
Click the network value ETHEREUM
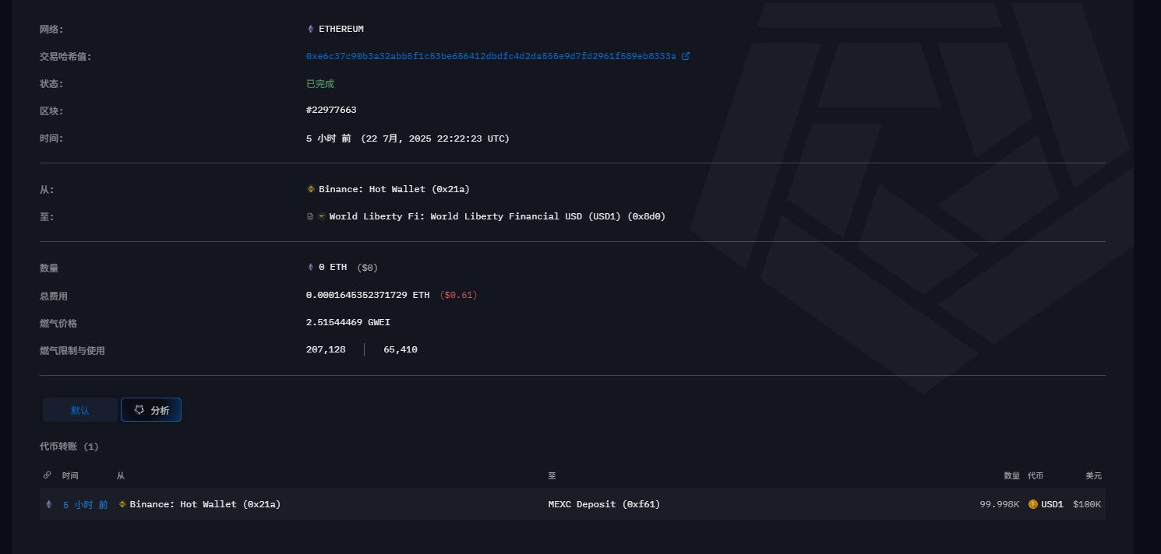coord(341,29)
